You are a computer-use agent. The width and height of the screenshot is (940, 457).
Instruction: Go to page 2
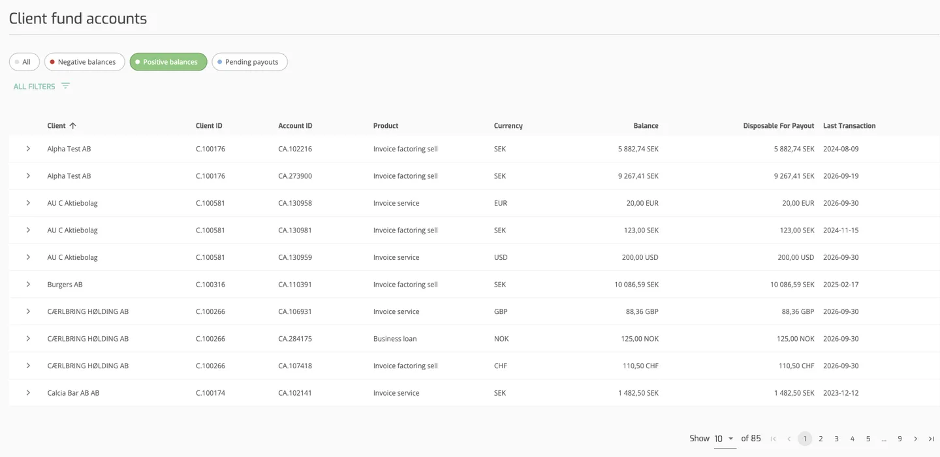click(821, 439)
